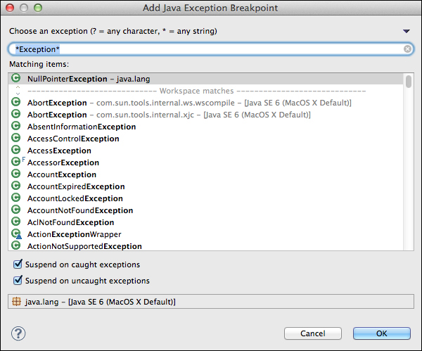Select ActionNotSupportedException list entry
422x351 pixels.
tap(84, 246)
